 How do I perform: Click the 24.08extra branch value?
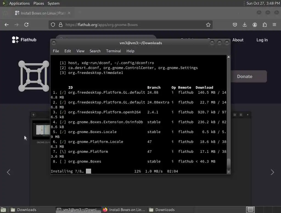(x=158, y=102)
